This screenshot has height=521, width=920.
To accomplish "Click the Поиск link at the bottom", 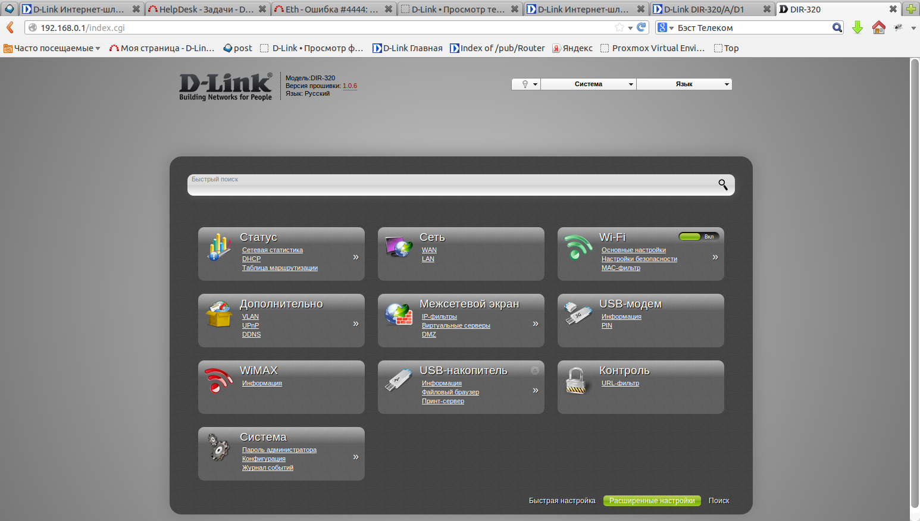I will click(x=719, y=501).
